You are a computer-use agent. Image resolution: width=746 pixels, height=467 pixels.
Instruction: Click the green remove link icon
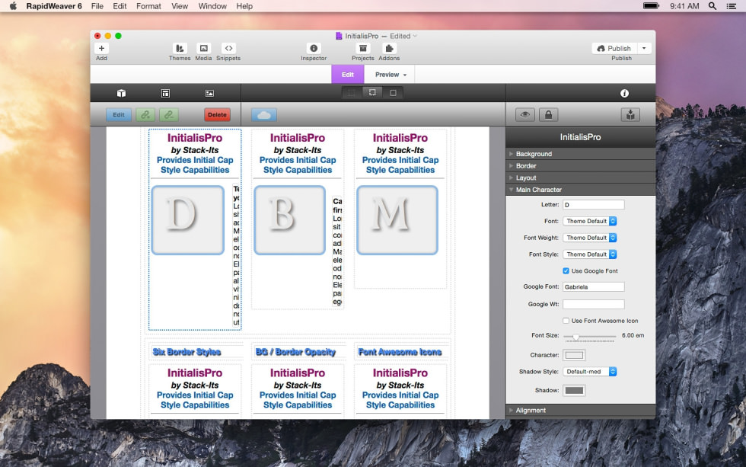(x=169, y=115)
